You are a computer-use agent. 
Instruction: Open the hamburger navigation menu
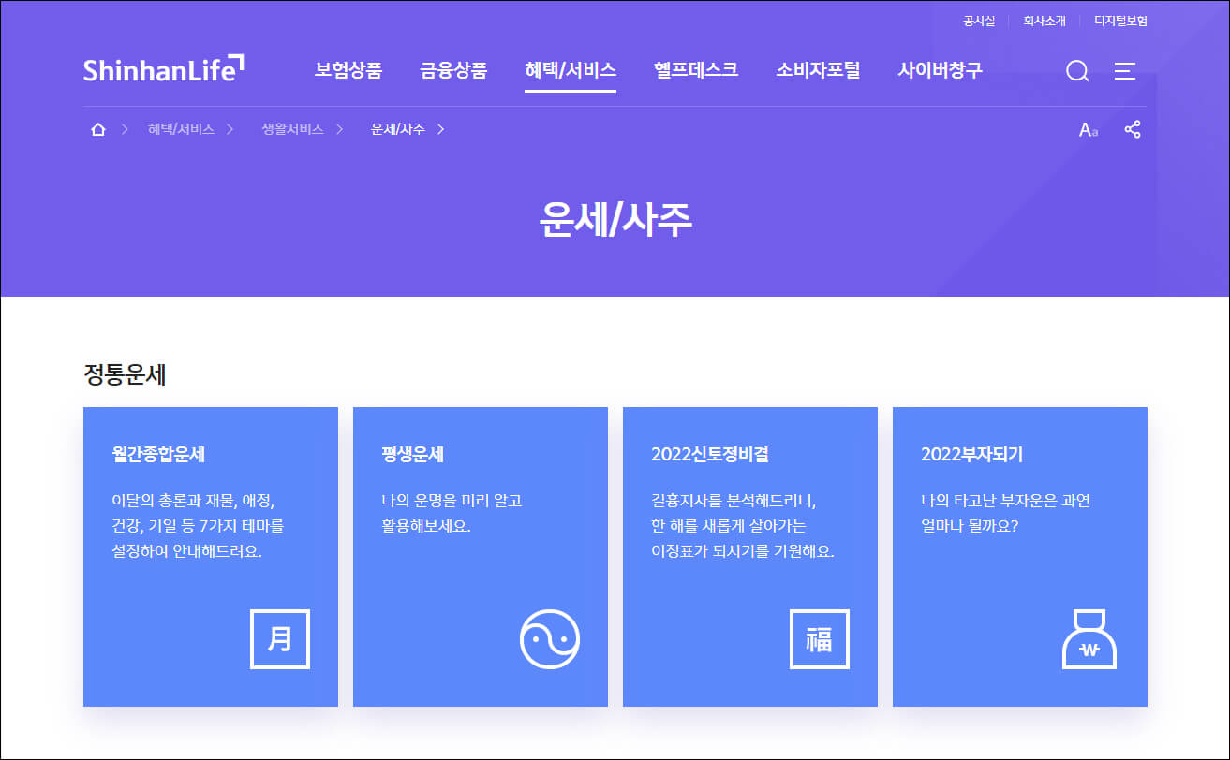click(x=1124, y=70)
